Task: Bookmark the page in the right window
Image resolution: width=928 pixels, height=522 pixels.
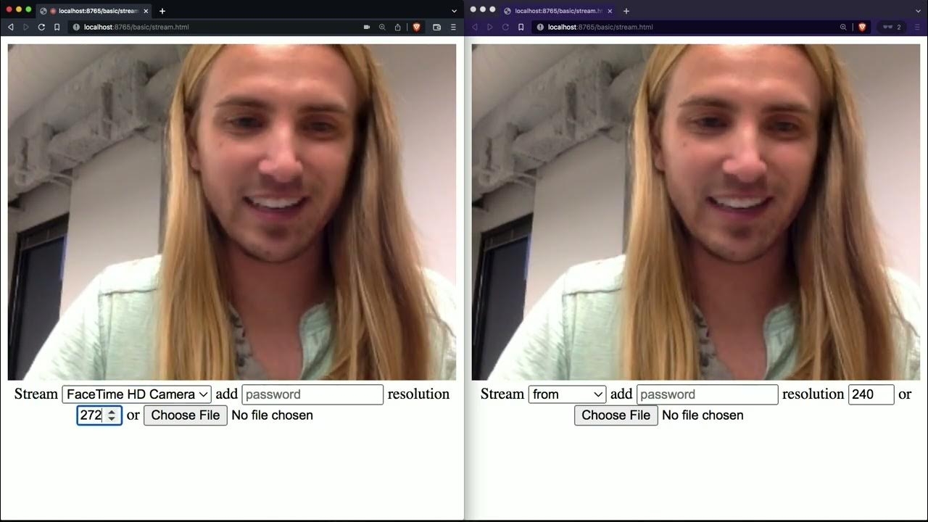Action: point(521,27)
